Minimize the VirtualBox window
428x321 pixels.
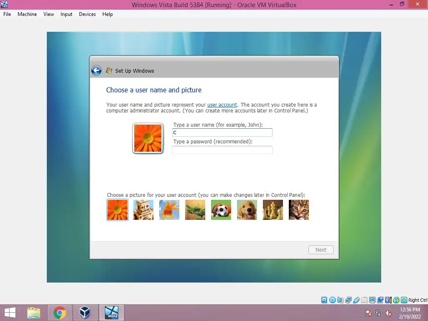point(391,4)
